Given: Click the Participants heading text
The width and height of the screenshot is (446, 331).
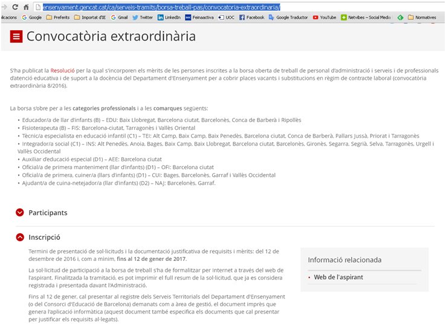Looking at the screenshot, I should tap(48, 213).
